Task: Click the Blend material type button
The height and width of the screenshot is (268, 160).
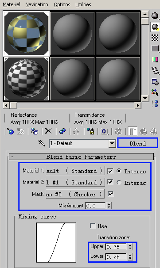Action: click(137, 143)
